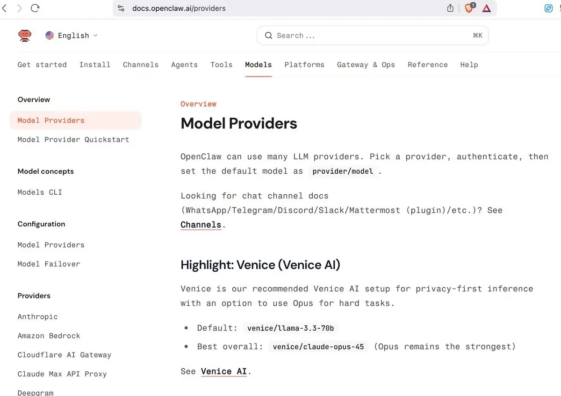Click the blue extension icon at top right
Image resolution: width=561 pixels, height=396 pixels.
[549, 8]
